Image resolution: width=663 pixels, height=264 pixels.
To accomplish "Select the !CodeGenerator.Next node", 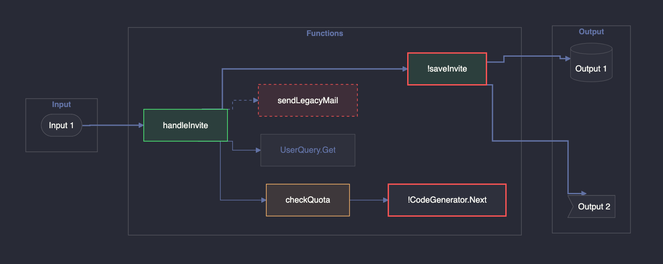I will pyautogui.click(x=447, y=200).
